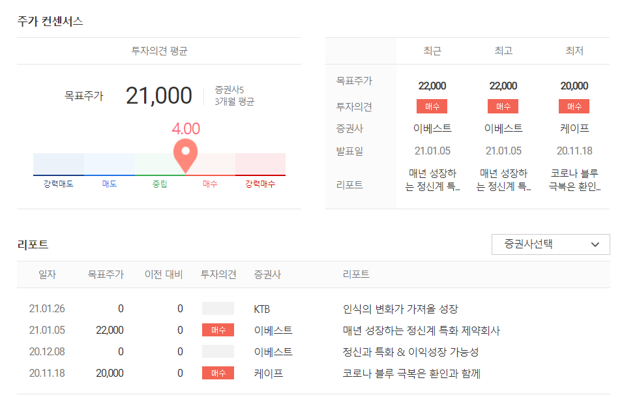Click the 20,000 lowest target price
622x397 pixels.
coord(574,85)
